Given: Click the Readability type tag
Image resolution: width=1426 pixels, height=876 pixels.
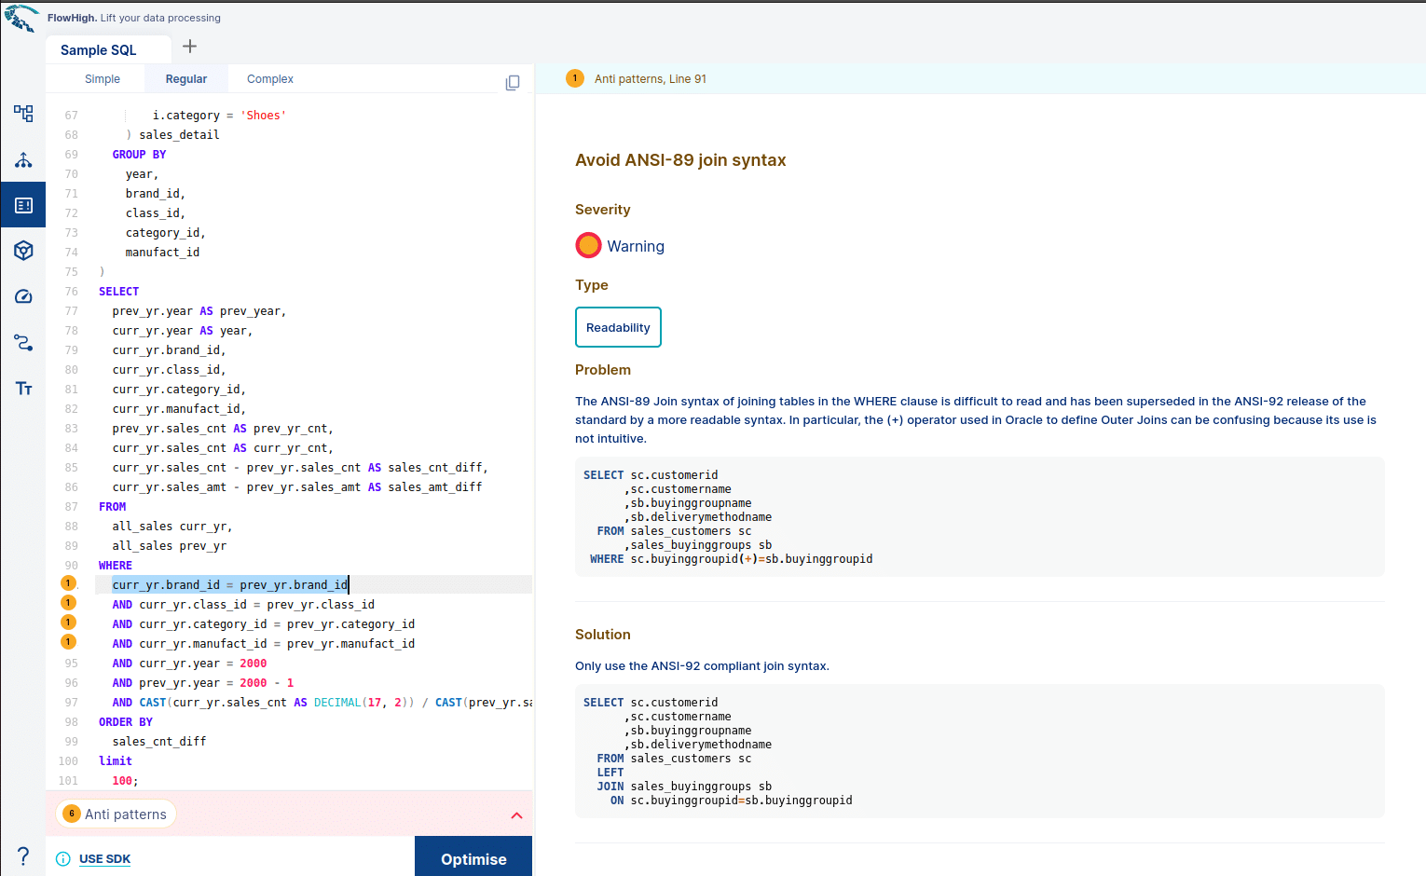Looking at the screenshot, I should click(618, 327).
